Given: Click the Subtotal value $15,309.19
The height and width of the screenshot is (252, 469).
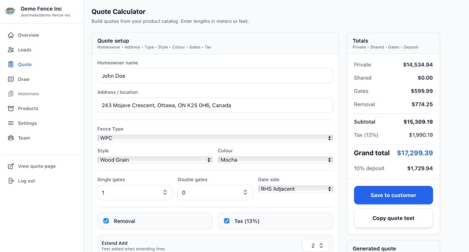Looking at the screenshot, I should (x=418, y=122).
